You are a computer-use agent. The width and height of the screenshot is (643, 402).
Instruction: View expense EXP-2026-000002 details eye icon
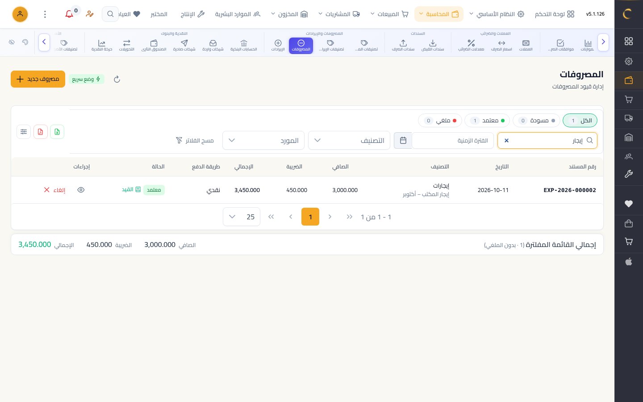(81, 190)
